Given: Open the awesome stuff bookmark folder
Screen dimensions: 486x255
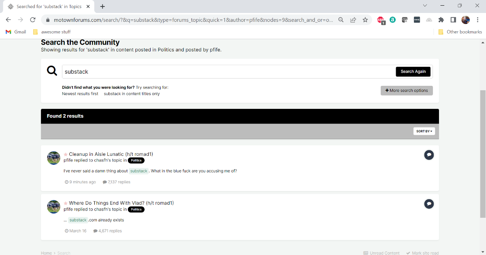Looking at the screenshot, I should [51, 32].
